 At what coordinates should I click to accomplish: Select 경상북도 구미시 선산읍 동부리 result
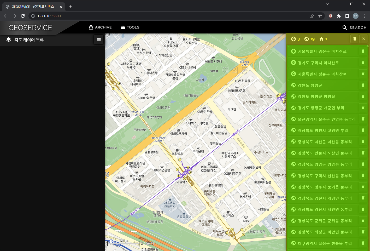click(322, 176)
